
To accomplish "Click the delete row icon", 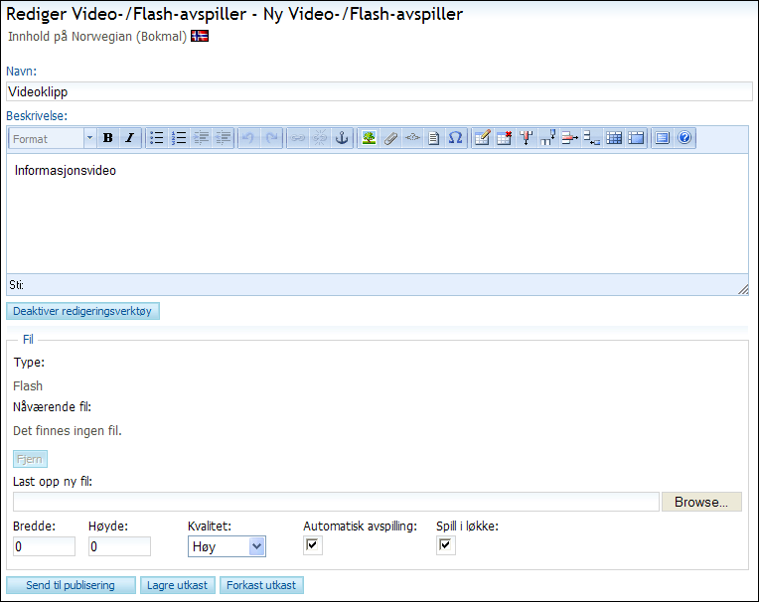I will (x=569, y=138).
